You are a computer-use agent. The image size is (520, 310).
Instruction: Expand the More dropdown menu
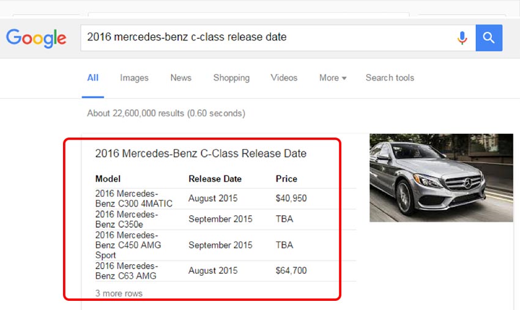(333, 78)
